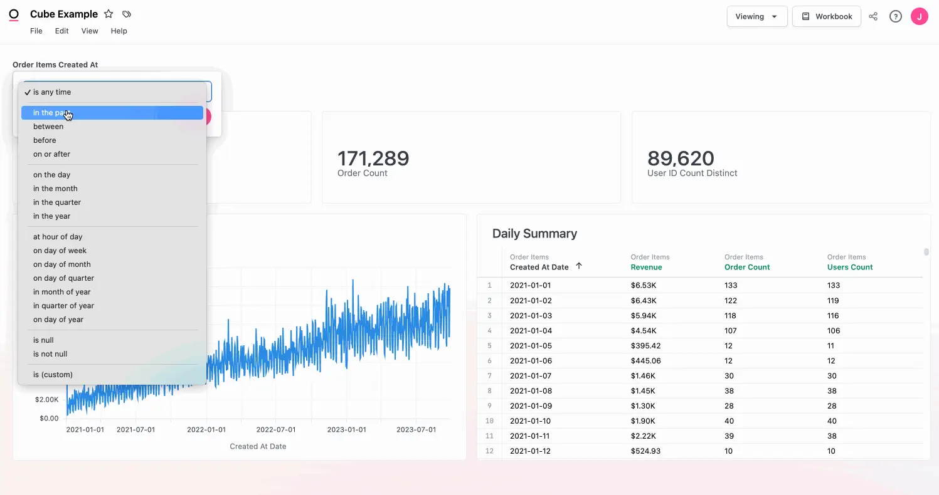Click the Revenue column header

pyautogui.click(x=646, y=267)
